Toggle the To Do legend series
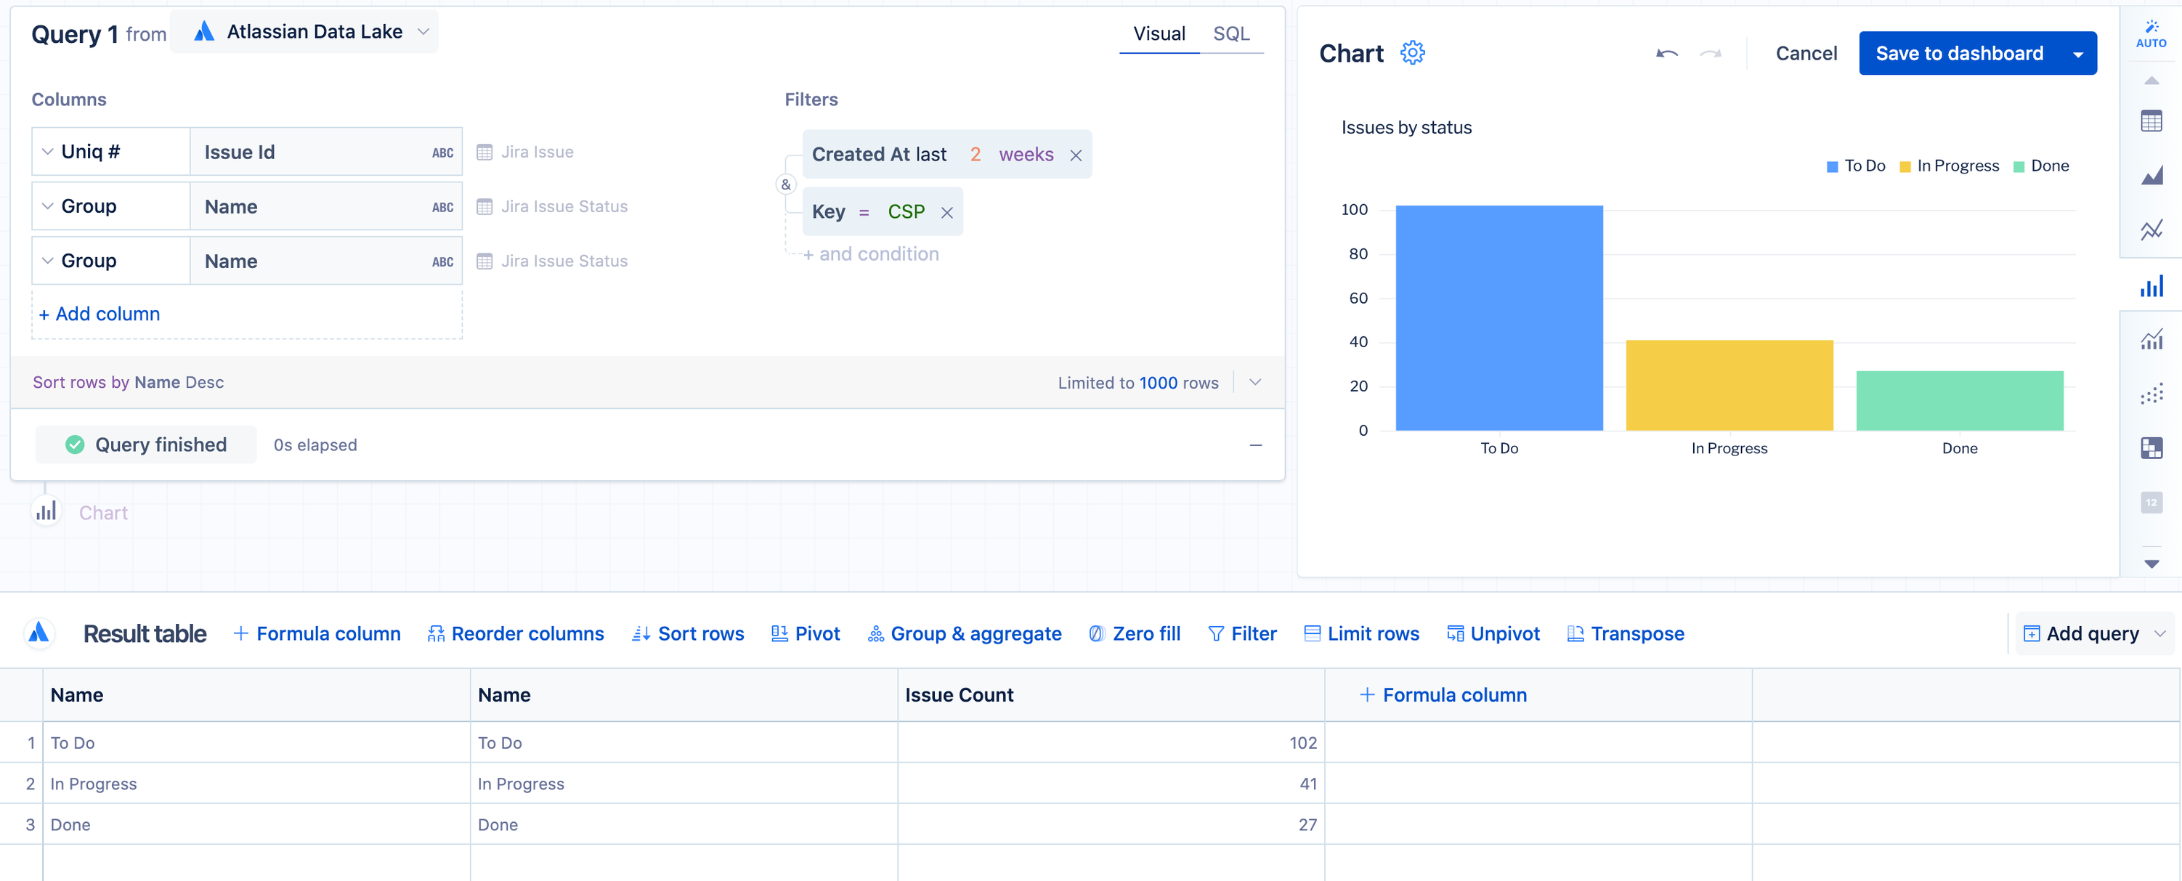Image resolution: width=2182 pixels, height=881 pixels. [1856, 166]
